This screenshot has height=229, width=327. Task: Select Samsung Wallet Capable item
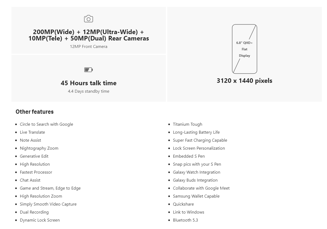tap(196, 196)
